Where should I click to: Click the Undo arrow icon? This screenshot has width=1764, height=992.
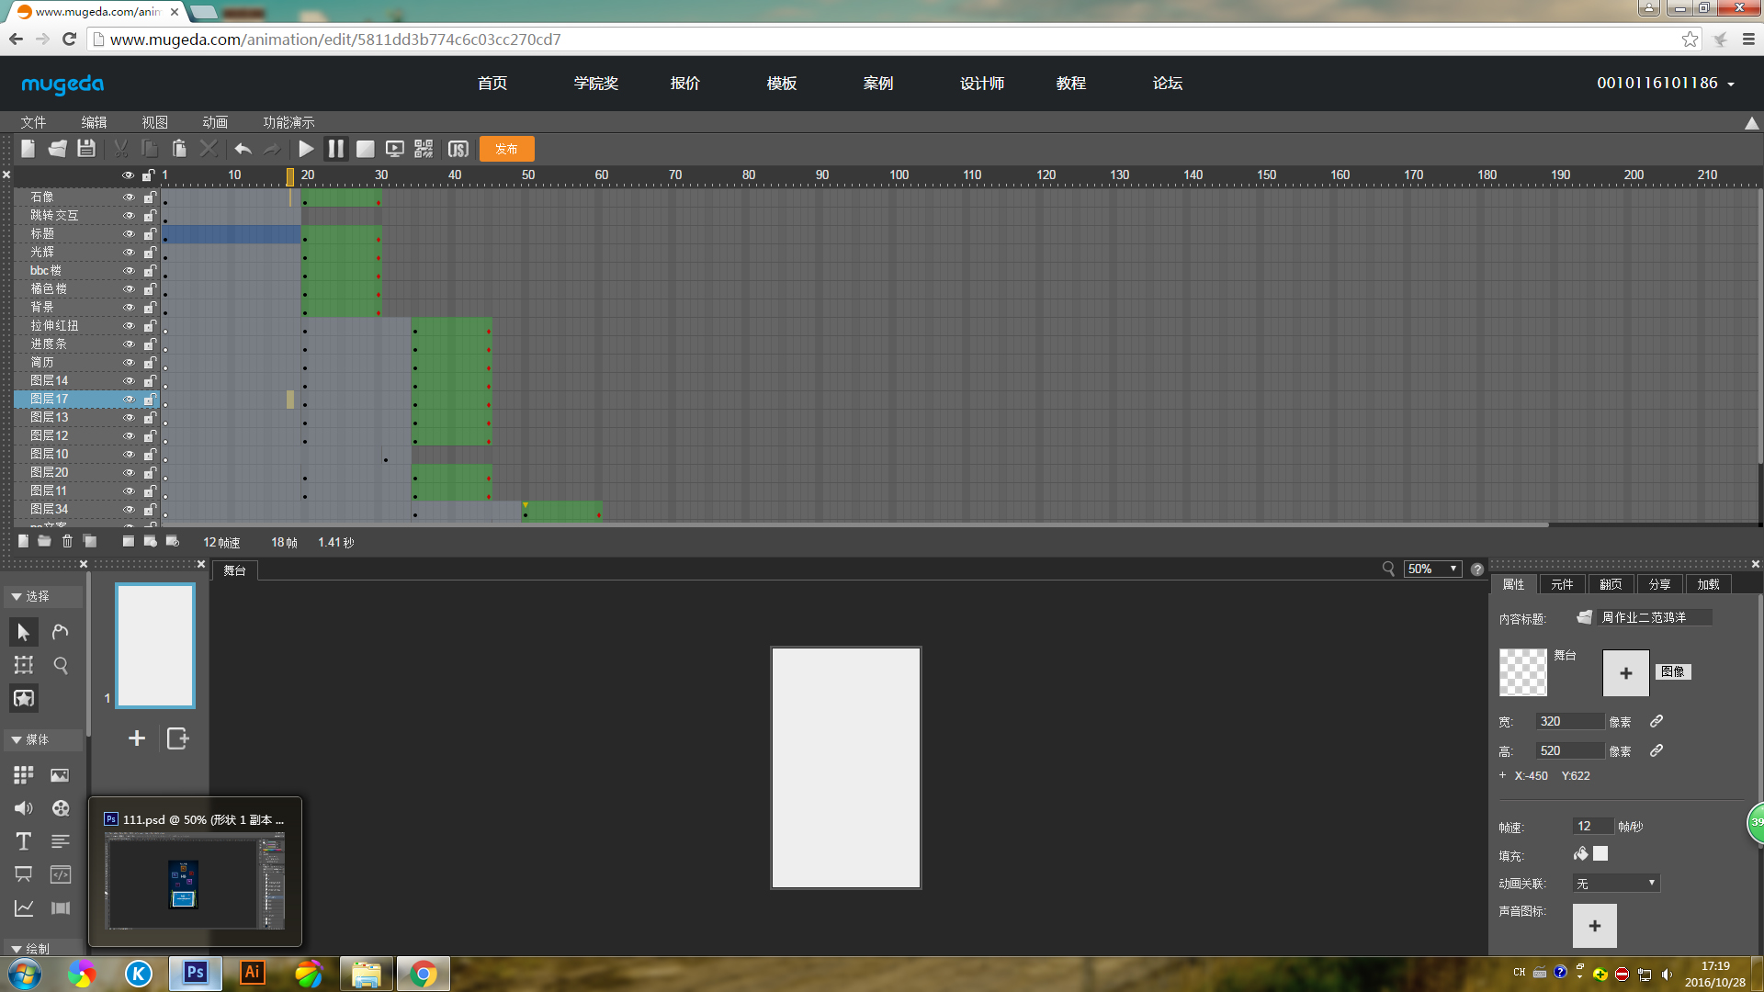[243, 149]
